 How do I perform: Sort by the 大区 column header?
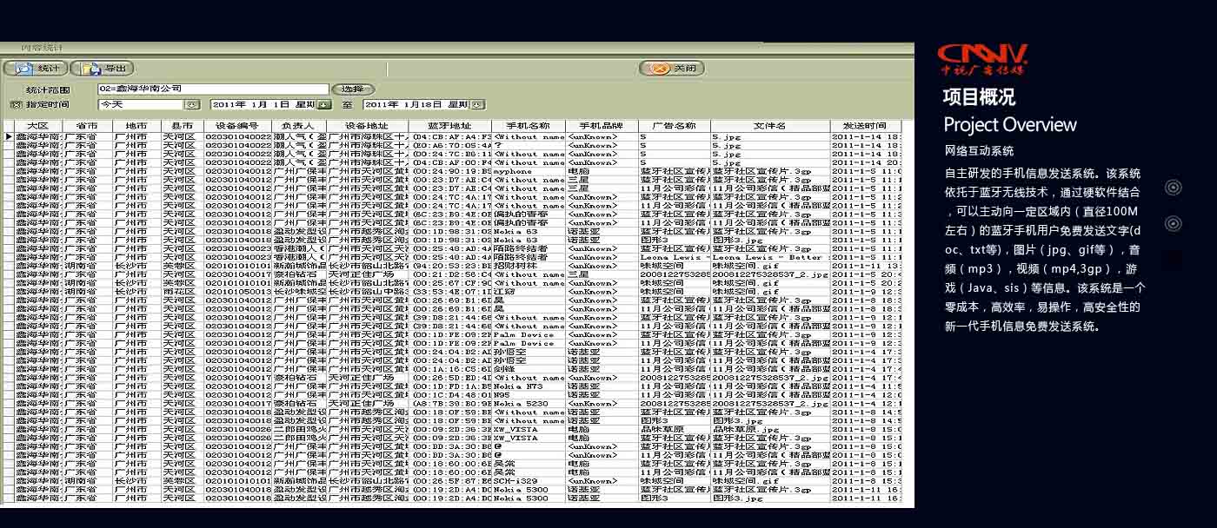coord(37,126)
